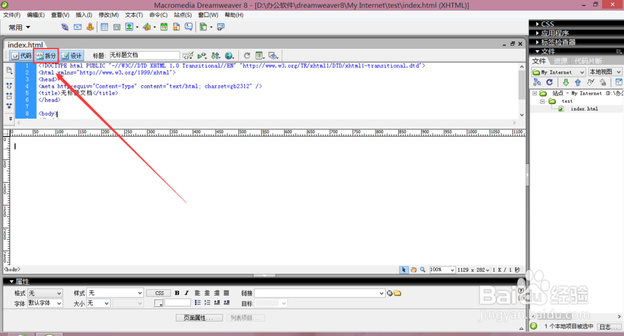Expand Files panel to show sites
The width and height of the screenshot is (624, 336).
(x=618, y=82)
